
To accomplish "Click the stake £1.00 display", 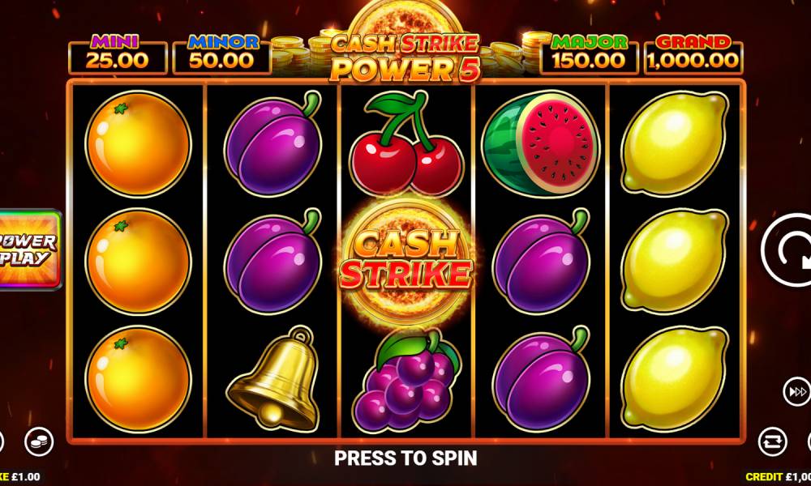I will pos(20,477).
